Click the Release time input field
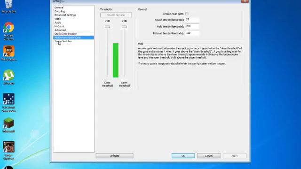 [192, 33]
